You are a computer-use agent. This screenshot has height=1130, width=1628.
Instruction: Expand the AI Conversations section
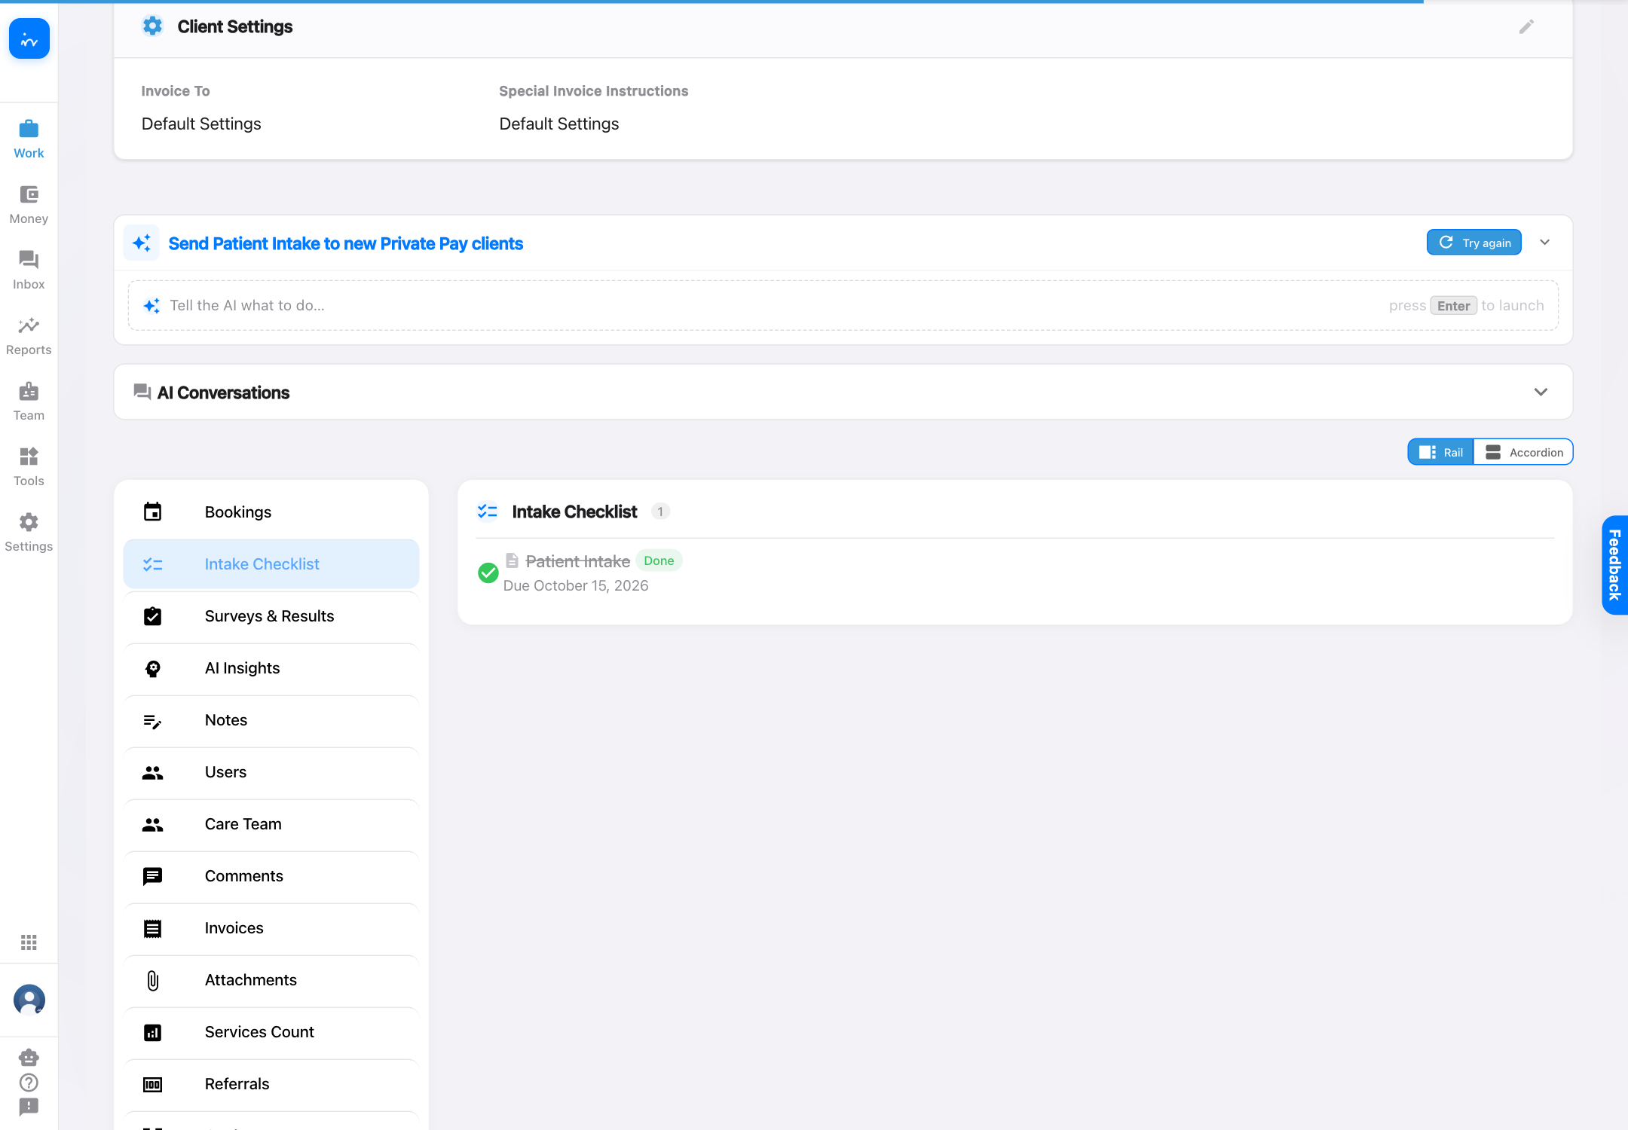point(1541,392)
